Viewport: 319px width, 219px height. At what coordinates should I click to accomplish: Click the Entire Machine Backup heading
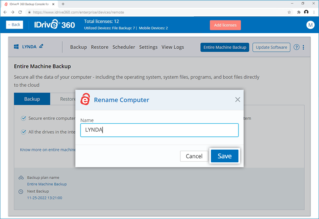pyautogui.click(x=42, y=66)
